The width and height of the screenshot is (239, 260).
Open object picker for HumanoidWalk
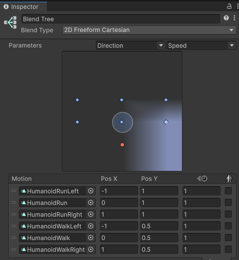coord(91,238)
